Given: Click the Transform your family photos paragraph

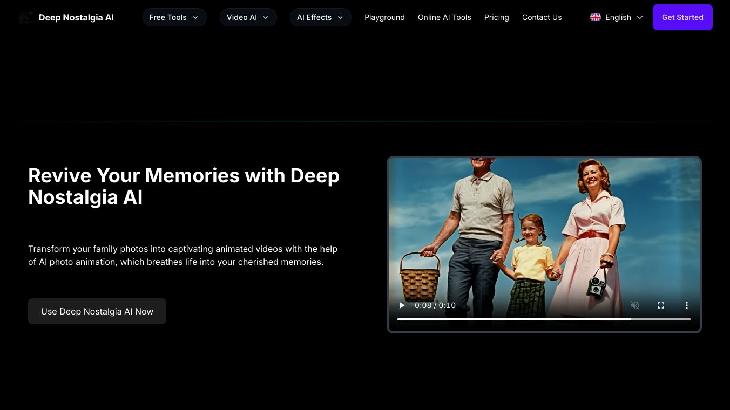Looking at the screenshot, I should pos(182,255).
